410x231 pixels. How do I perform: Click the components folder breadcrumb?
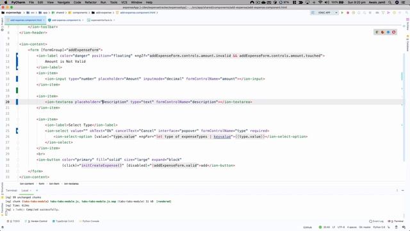[x=78, y=13]
